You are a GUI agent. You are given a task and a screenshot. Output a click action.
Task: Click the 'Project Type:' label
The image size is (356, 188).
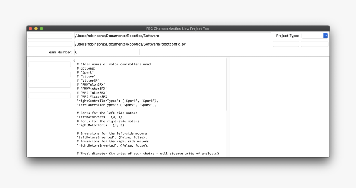tap(287, 36)
